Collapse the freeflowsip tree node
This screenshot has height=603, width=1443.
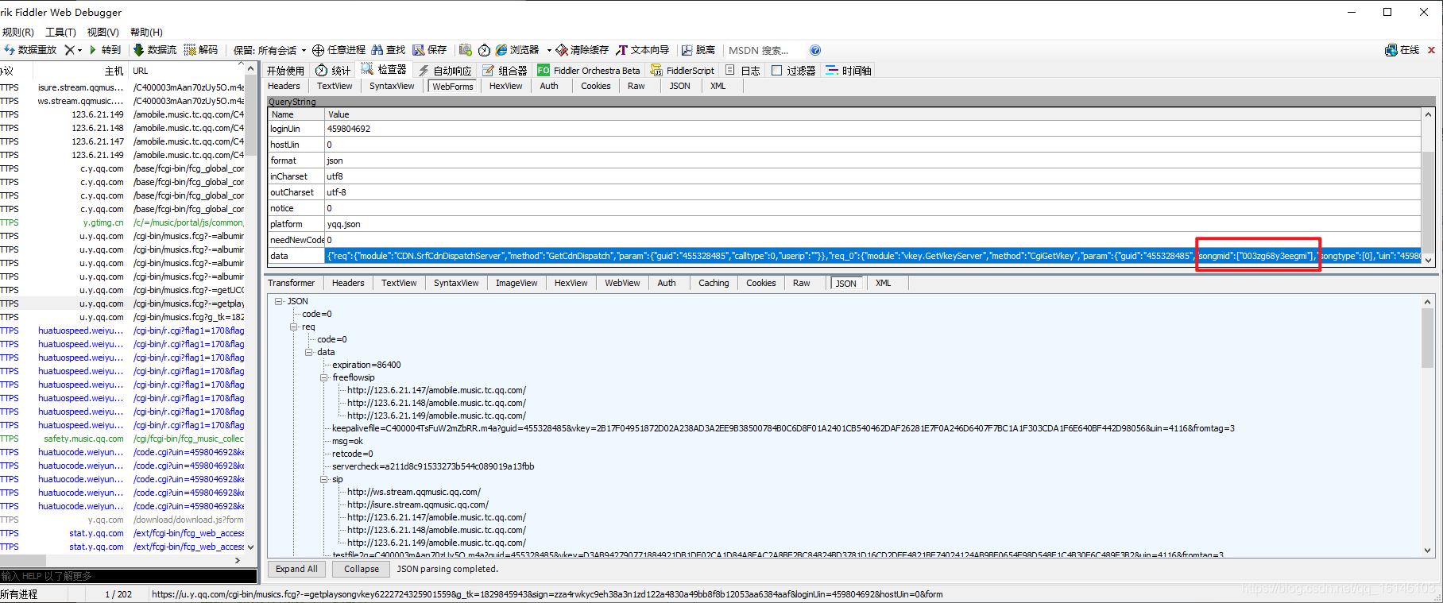324,377
